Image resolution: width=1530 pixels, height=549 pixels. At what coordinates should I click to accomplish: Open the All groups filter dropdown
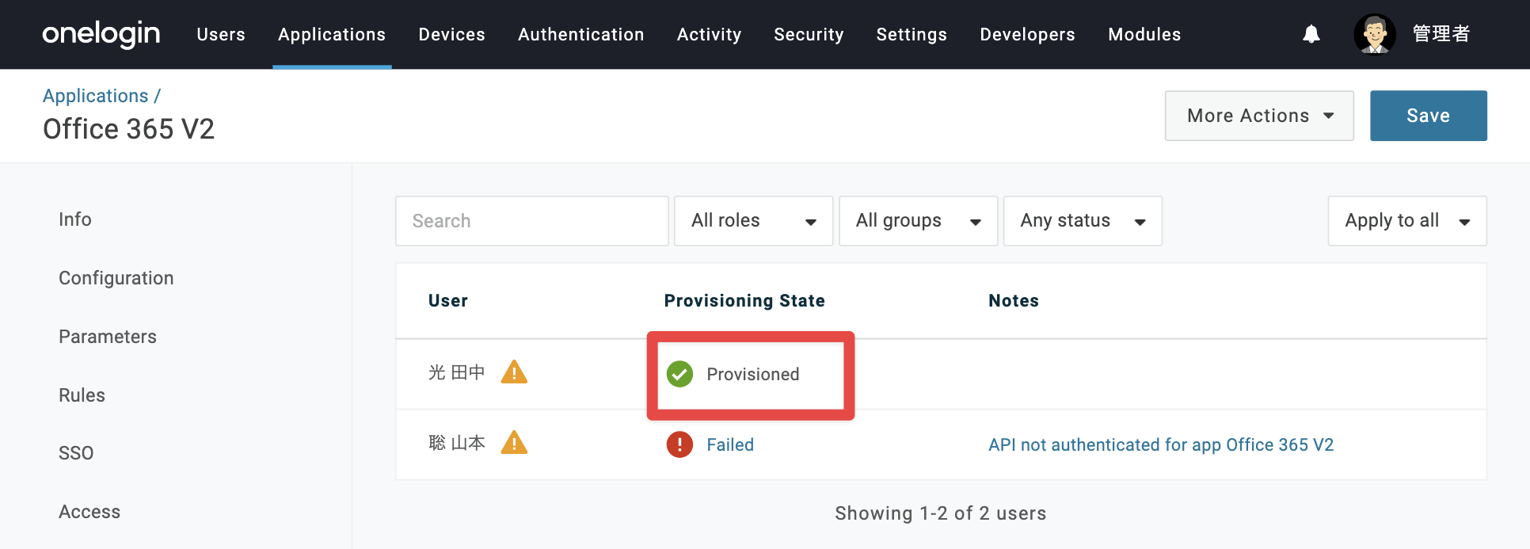tap(918, 221)
